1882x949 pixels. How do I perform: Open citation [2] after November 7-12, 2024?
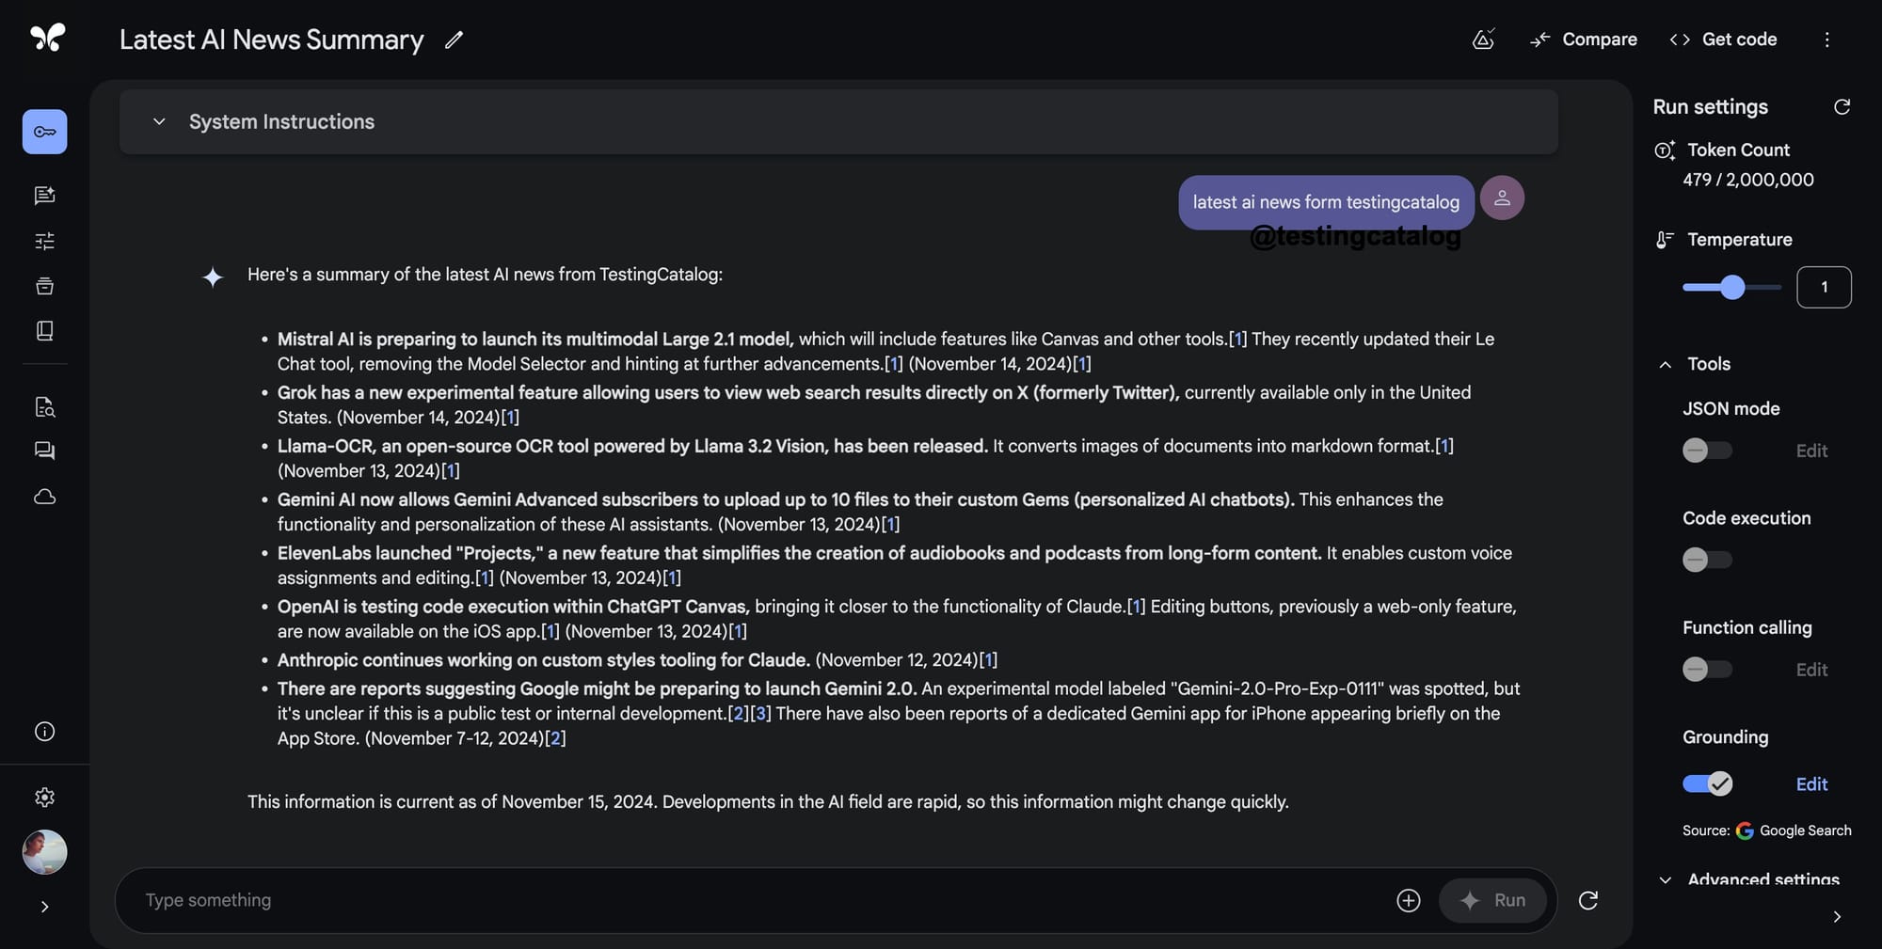pos(556,739)
